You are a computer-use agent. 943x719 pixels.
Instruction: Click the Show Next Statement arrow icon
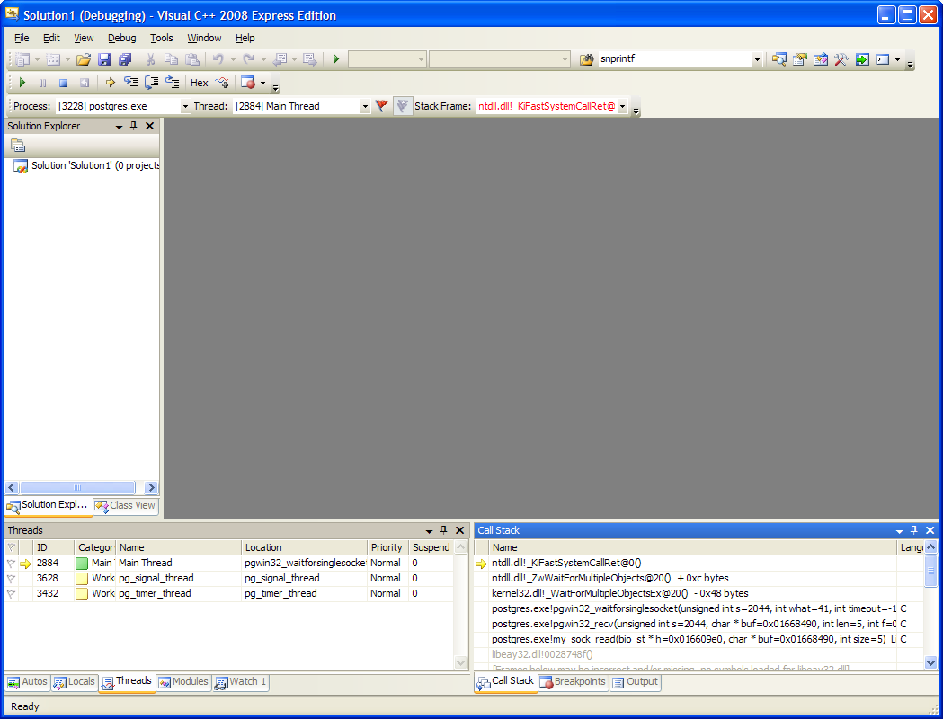110,83
